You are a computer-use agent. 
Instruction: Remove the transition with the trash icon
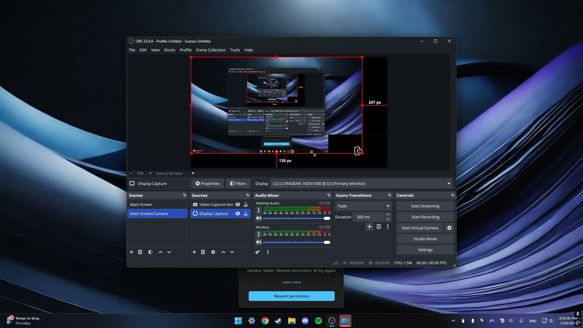378,226
